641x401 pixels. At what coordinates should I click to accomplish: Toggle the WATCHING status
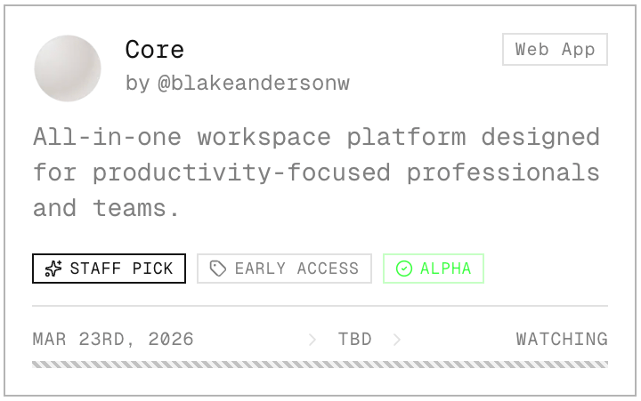[562, 339]
